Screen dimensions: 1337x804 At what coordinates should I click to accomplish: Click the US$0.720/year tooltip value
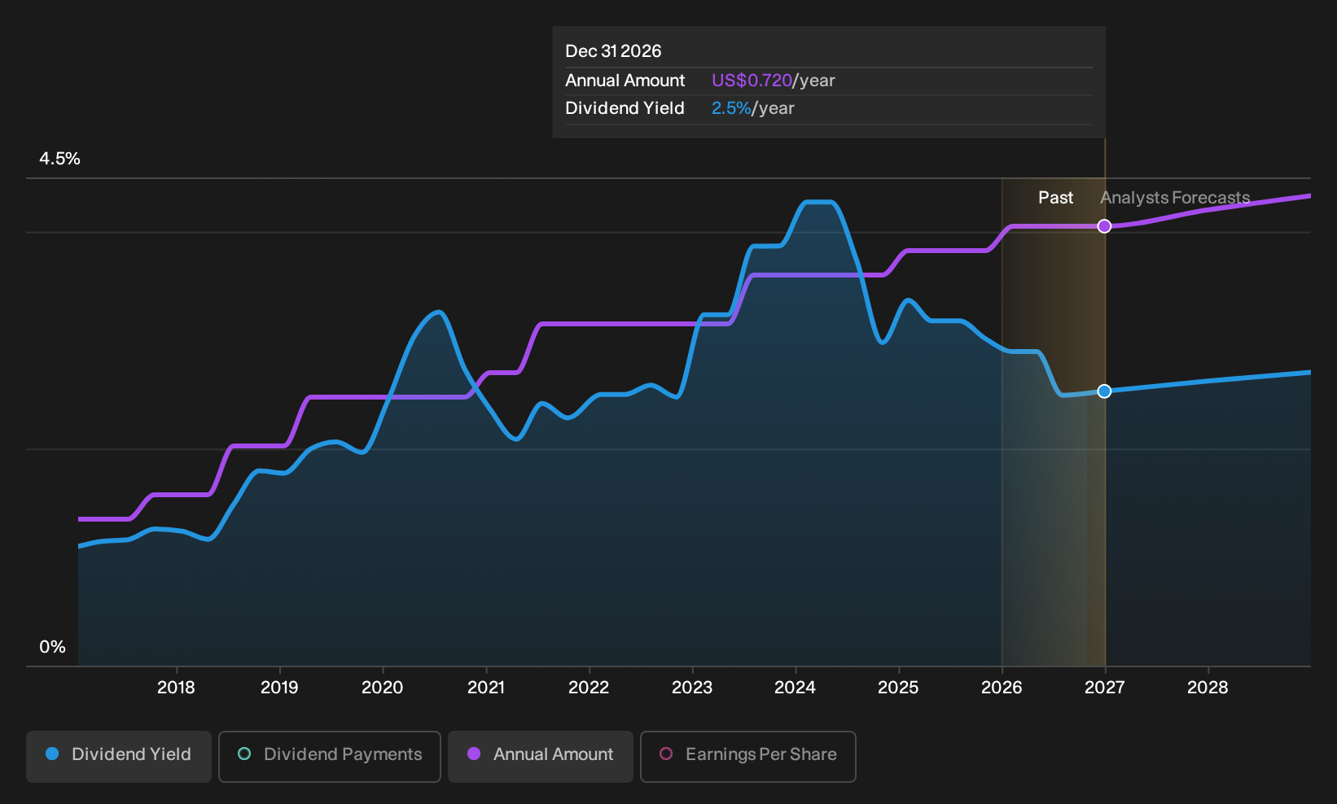point(773,81)
